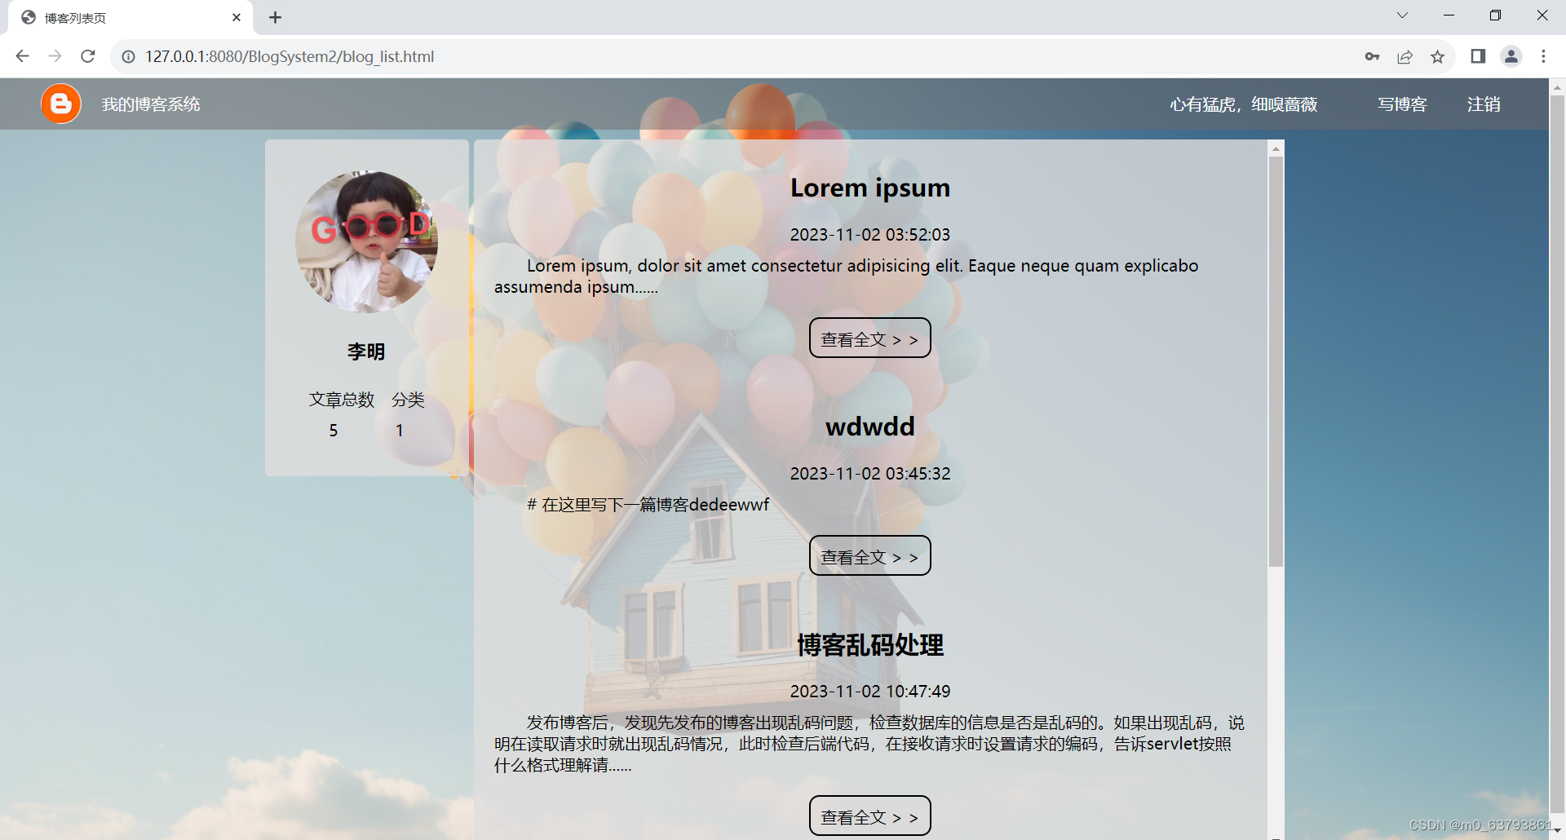1566x840 pixels.
Task: Open 写博客 in the navigation bar
Action: point(1402,104)
